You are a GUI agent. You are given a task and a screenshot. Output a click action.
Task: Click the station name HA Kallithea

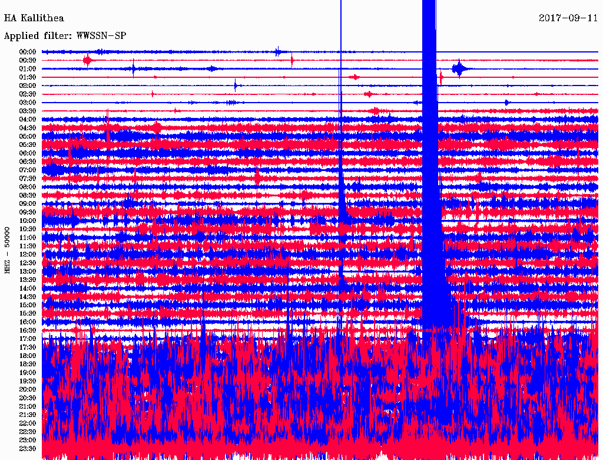click(34, 18)
